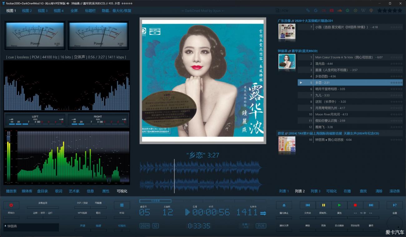Seek in the waveform progress bar

201,176
